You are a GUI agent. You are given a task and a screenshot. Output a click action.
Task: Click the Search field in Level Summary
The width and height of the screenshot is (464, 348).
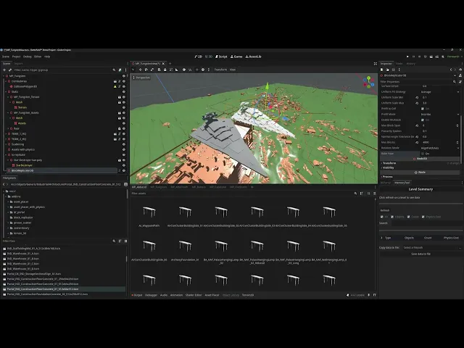[427, 223]
